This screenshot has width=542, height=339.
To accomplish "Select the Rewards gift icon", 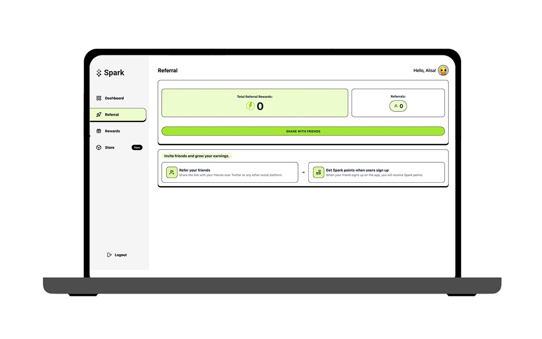I will [99, 131].
